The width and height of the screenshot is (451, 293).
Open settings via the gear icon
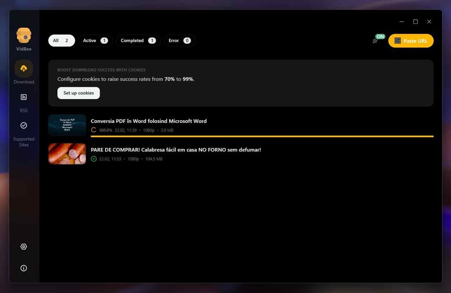(23, 246)
